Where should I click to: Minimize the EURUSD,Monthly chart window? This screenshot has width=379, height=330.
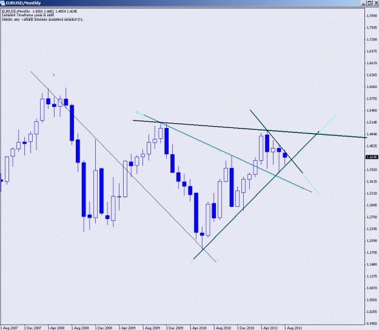pos(364,3)
